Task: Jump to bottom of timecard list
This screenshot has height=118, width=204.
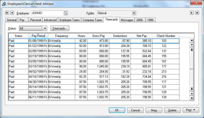Action: [191, 98]
